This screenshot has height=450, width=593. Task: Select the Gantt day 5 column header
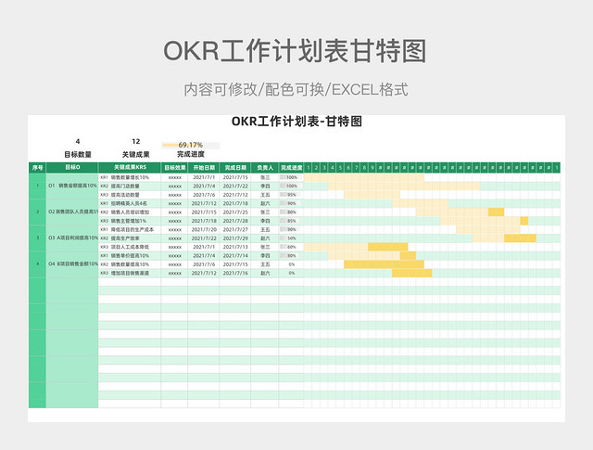pos(340,167)
